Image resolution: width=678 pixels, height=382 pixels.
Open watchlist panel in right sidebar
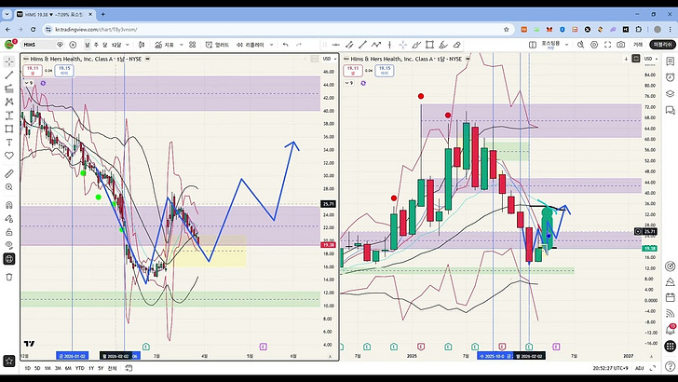point(670,61)
